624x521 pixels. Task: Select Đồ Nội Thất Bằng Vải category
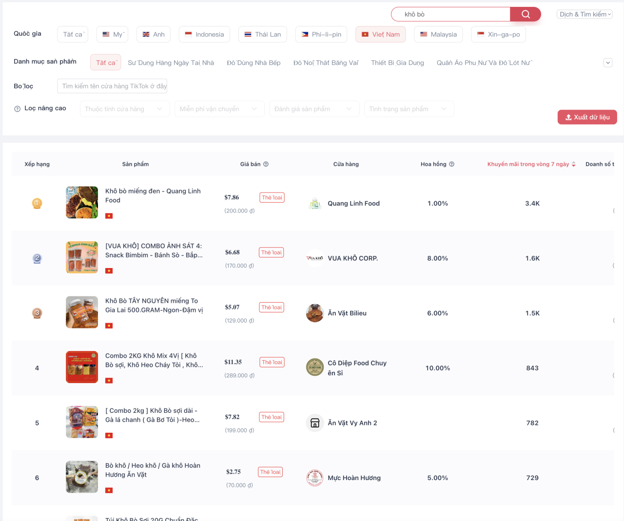coord(326,63)
